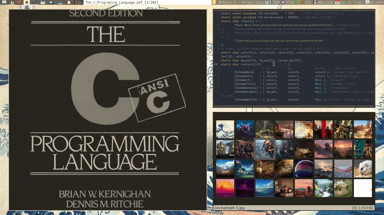This screenshot has height=215, width=384.
Task: Select the ringed planet thumbnail
Action: coord(304,169)
